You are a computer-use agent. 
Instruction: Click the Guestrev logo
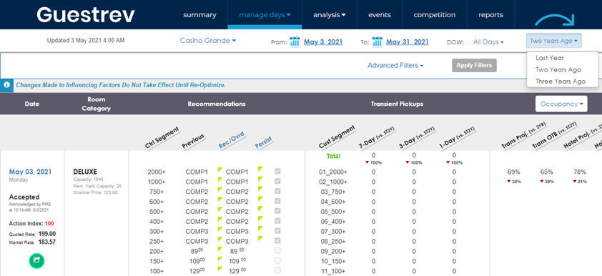point(86,14)
